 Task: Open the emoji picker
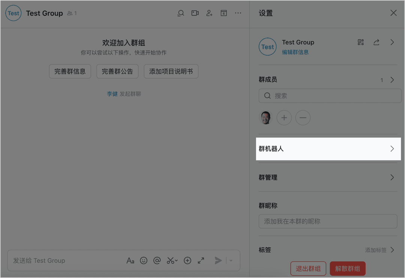(x=144, y=260)
